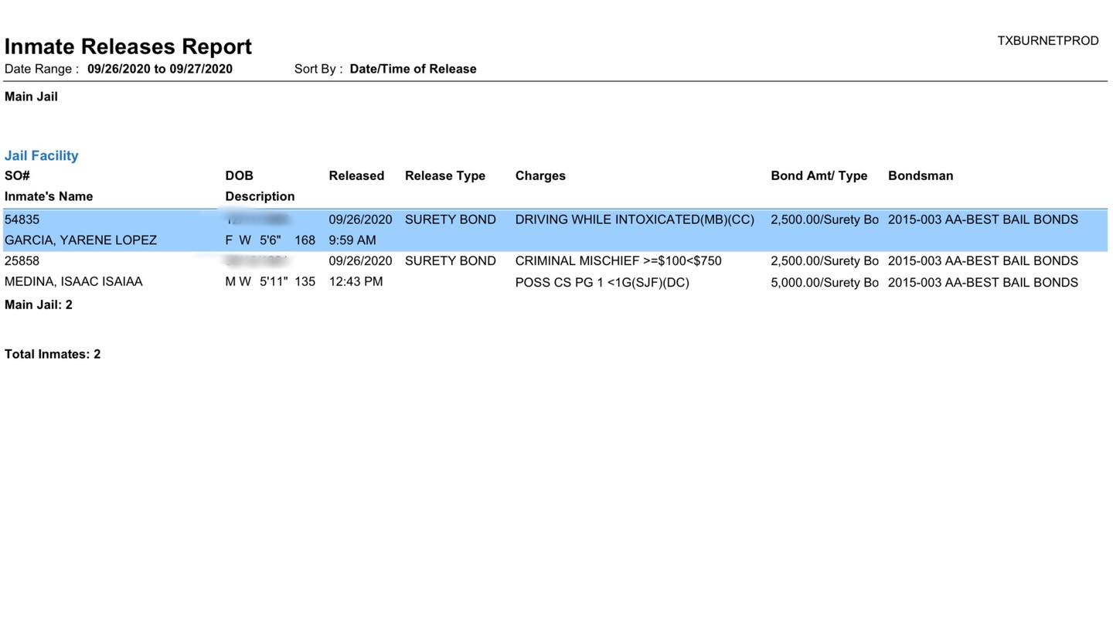
Task: Click release time 9:59 AM
Action: coord(352,240)
